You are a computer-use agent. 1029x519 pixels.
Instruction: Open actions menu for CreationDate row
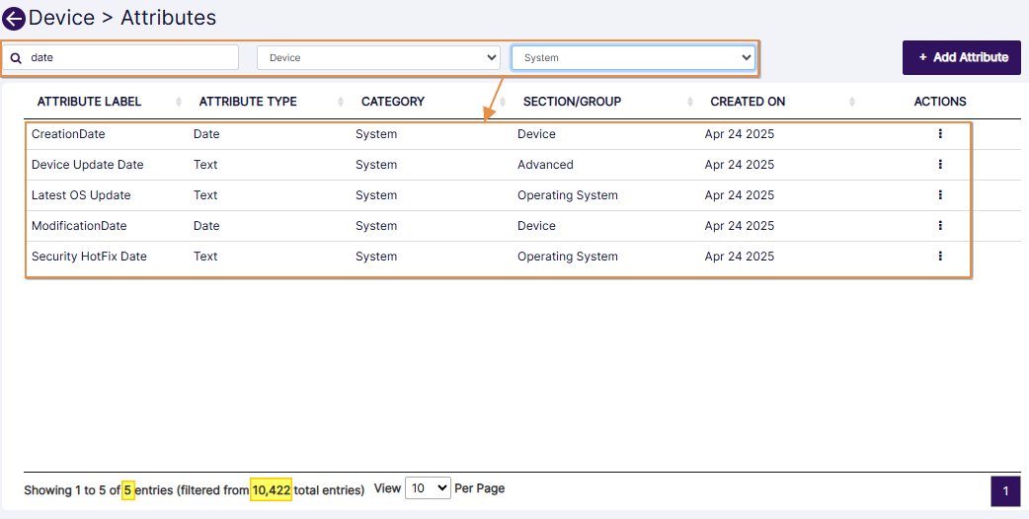point(940,133)
